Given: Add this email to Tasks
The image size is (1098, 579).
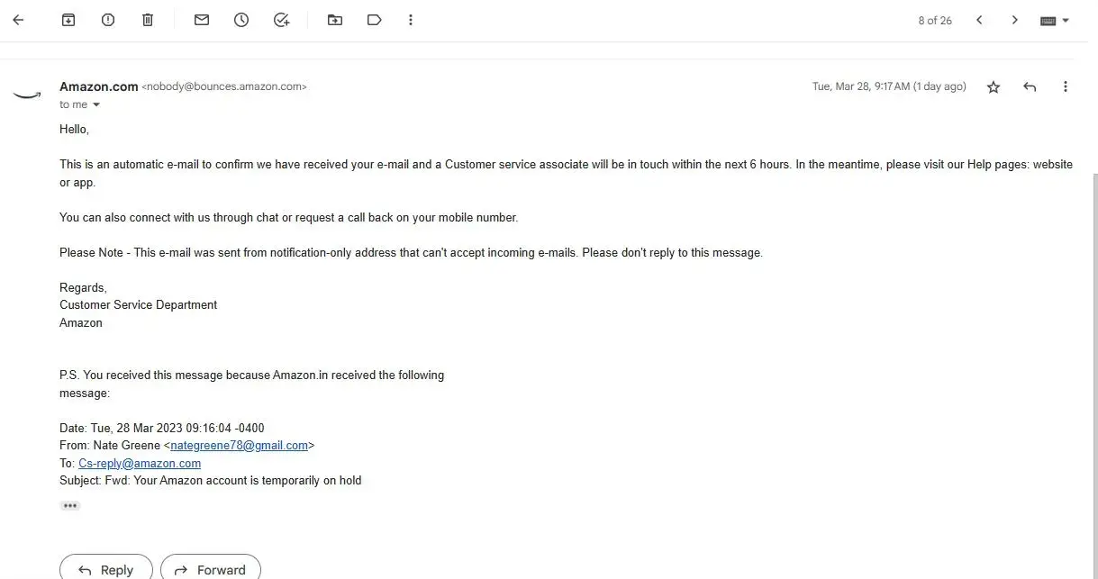Looking at the screenshot, I should 281,20.
